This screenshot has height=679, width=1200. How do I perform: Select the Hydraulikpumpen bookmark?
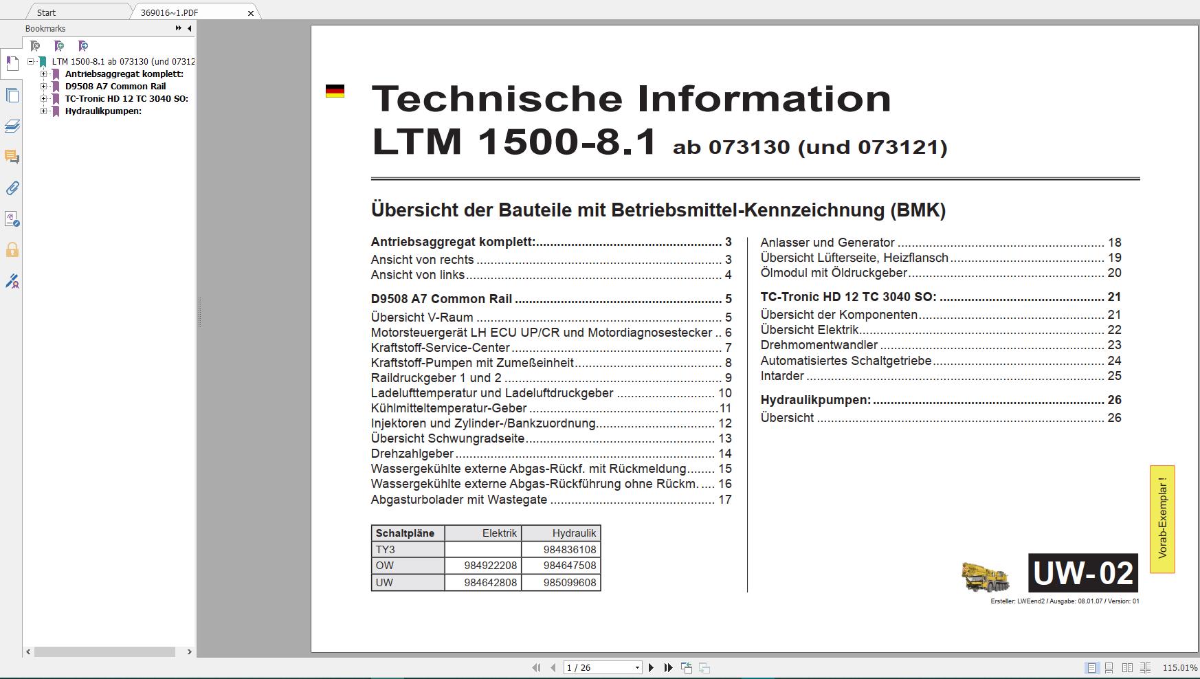click(103, 111)
